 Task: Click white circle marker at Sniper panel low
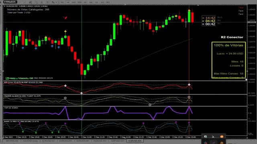point(150,105)
